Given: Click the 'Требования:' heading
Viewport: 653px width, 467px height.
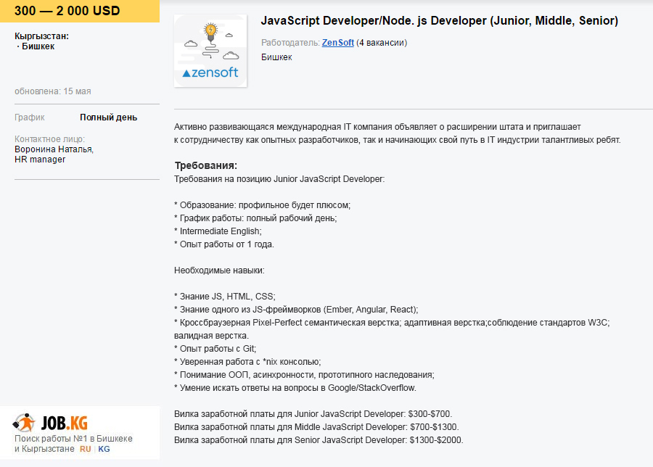Looking at the screenshot, I should click(x=206, y=165).
